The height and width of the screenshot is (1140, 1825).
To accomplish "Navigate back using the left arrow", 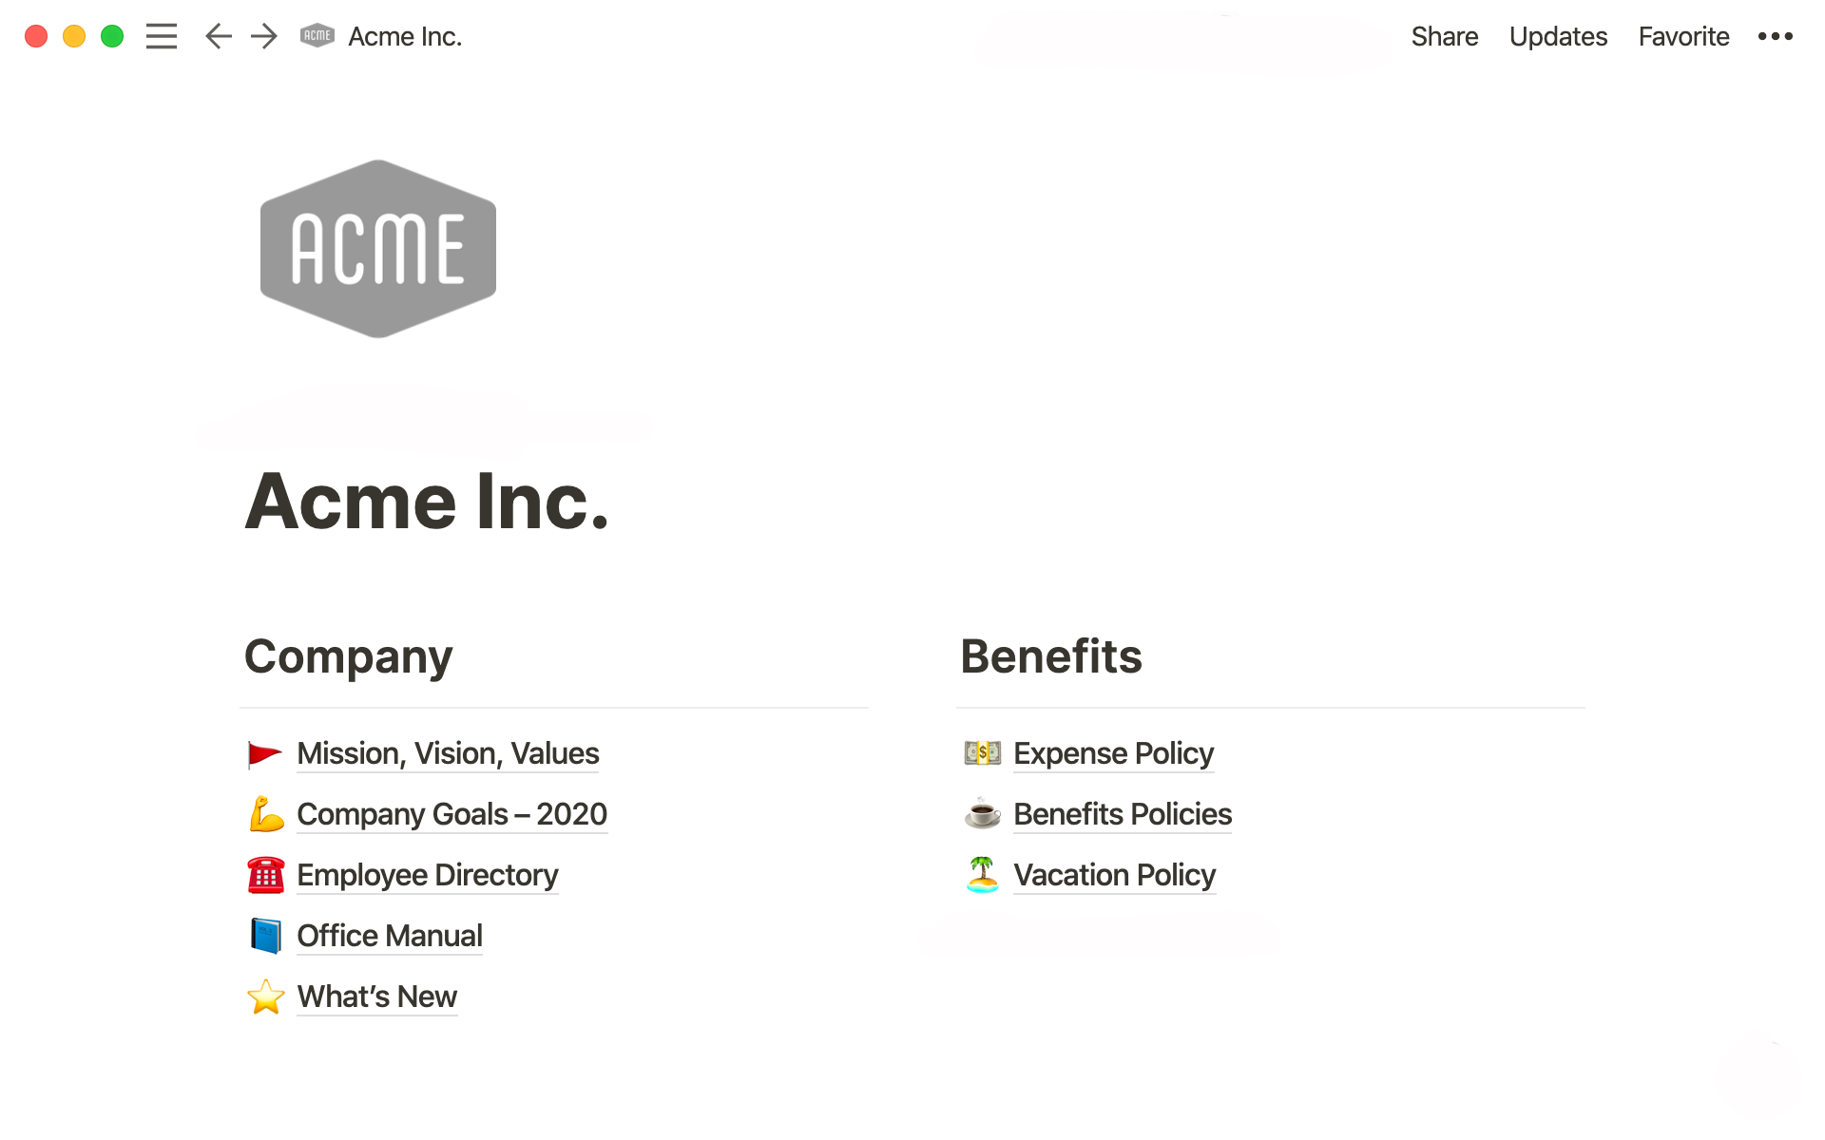I will coord(220,37).
